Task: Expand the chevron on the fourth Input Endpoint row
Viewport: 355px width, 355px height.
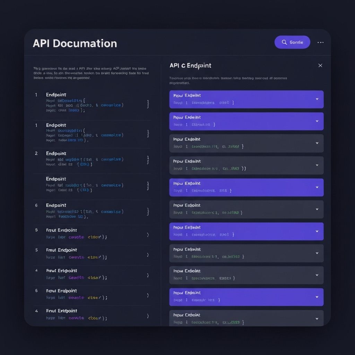Action: [317, 165]
